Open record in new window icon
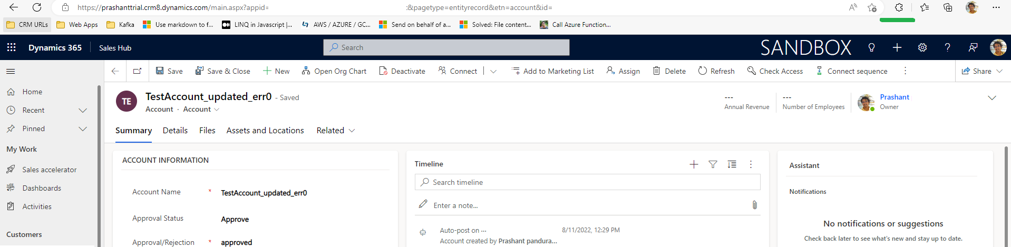 tap(137, 71)
